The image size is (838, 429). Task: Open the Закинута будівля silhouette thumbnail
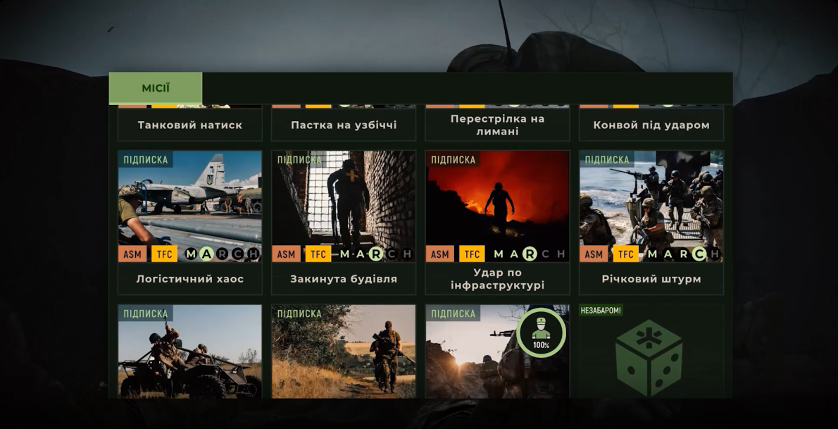344,206
